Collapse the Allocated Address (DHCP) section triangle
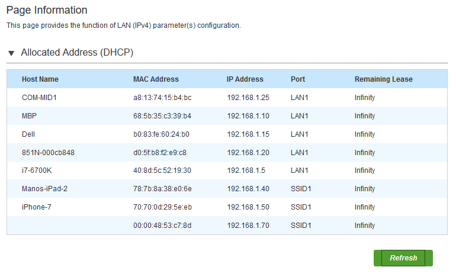This screenshot has width=456, height=280. (11, 53)
